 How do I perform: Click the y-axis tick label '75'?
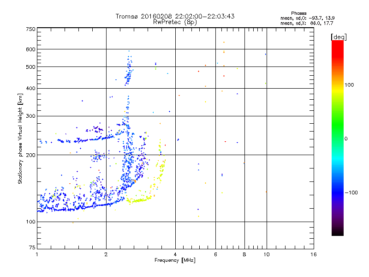click(x=32, y=247)
